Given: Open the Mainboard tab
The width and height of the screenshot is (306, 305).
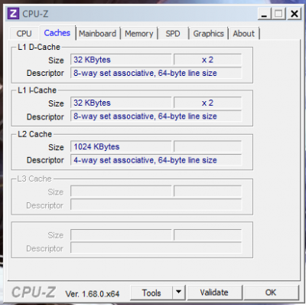Looking at the screenshot, I should 98,34.
